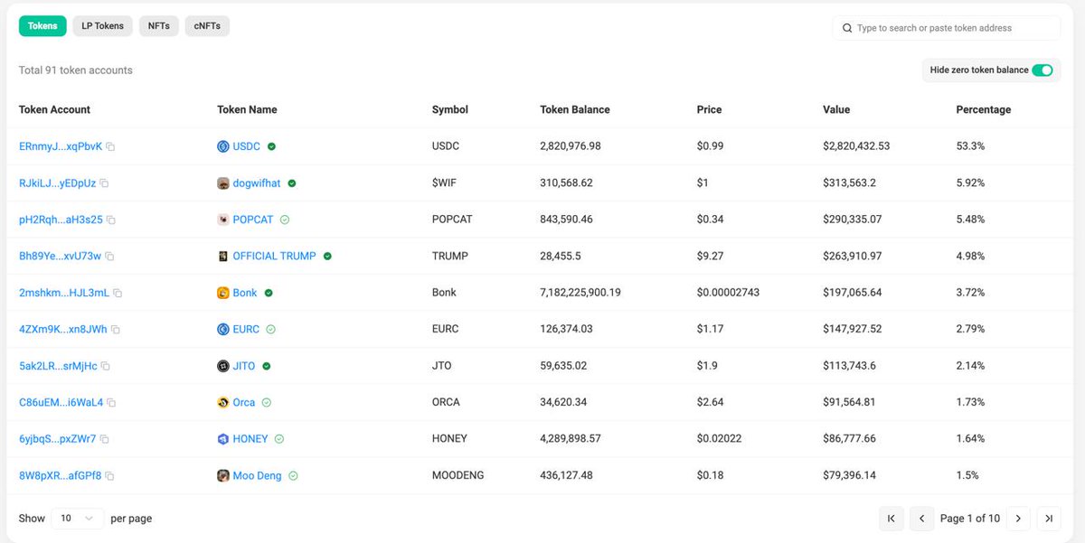Open the dogwifhat token name link

[x=257, y=183]
